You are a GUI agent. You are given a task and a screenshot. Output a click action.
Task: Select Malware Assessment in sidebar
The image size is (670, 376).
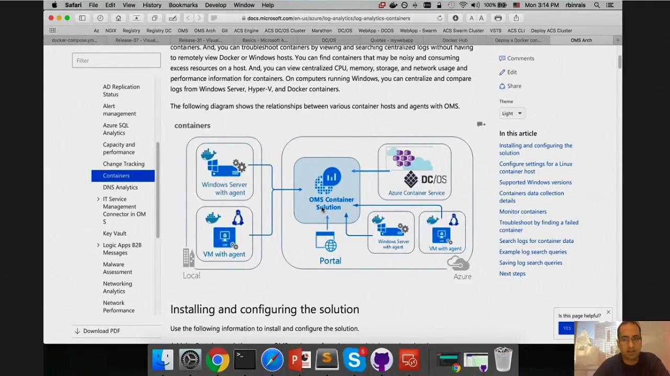click(117, 268)
